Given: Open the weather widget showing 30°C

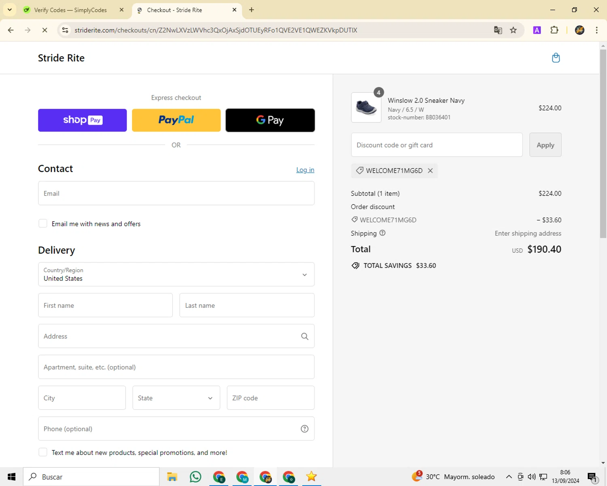Looking at the screenshot, I should (453, 477).
